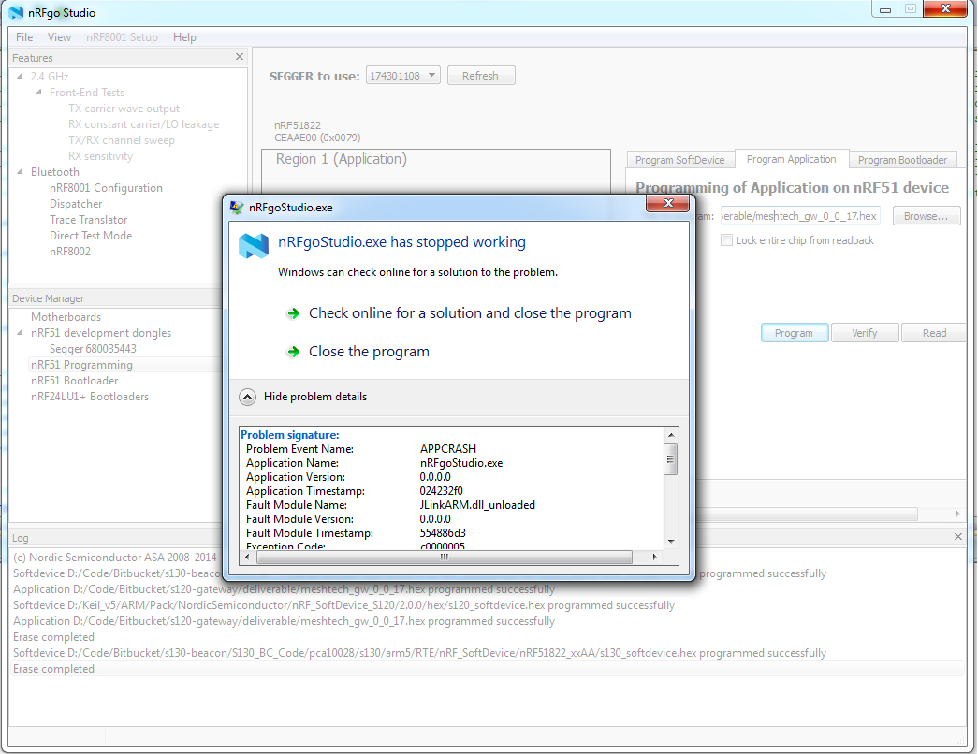Switch to Program Application tab
The image size is (978, 754).
coord(792,159)
